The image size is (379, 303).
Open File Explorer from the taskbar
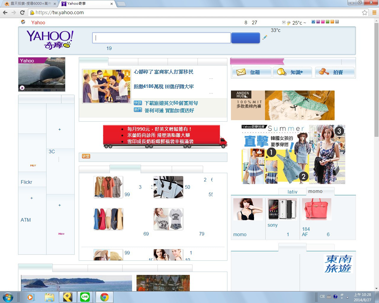click(49, 297)
